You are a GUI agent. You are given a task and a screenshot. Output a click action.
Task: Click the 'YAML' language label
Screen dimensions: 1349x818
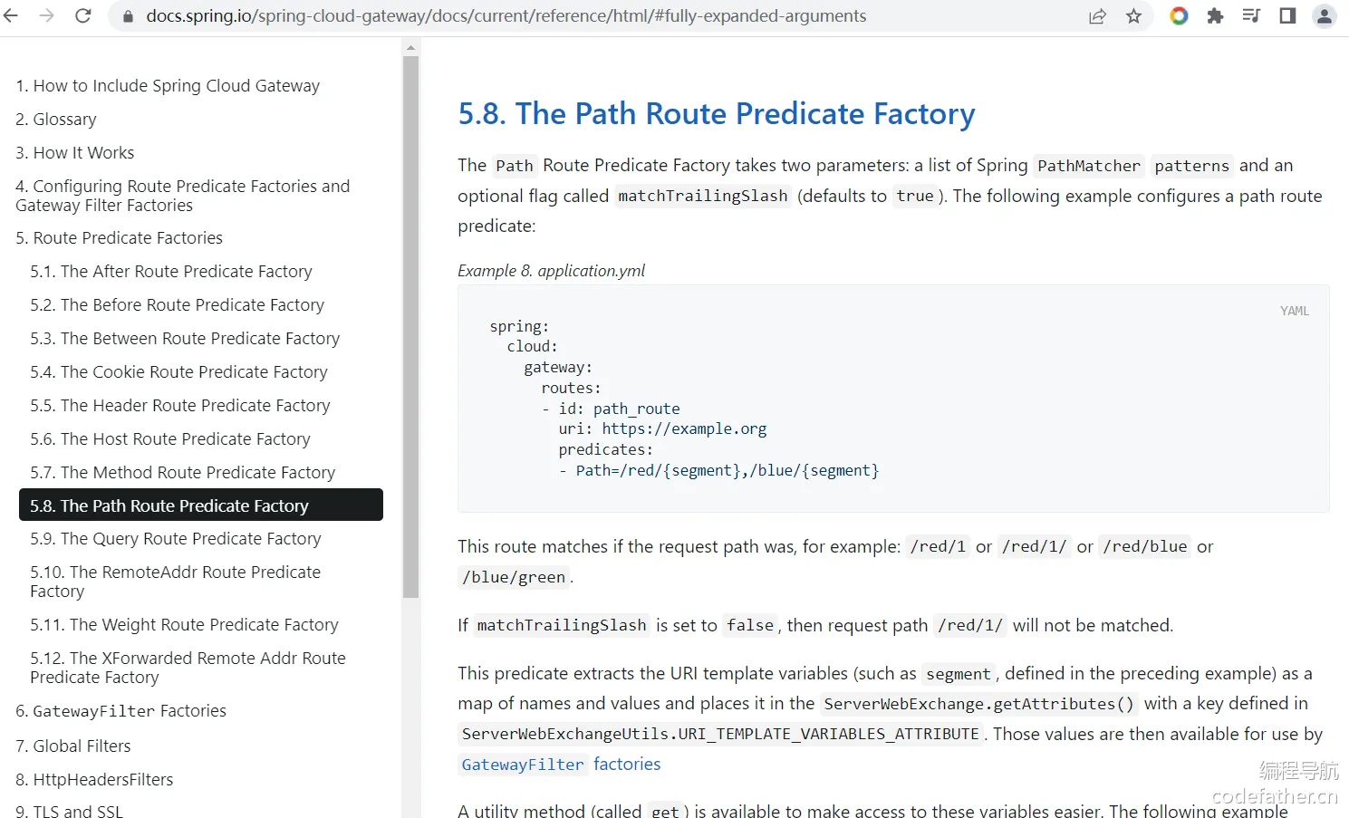click(1295, 311)
